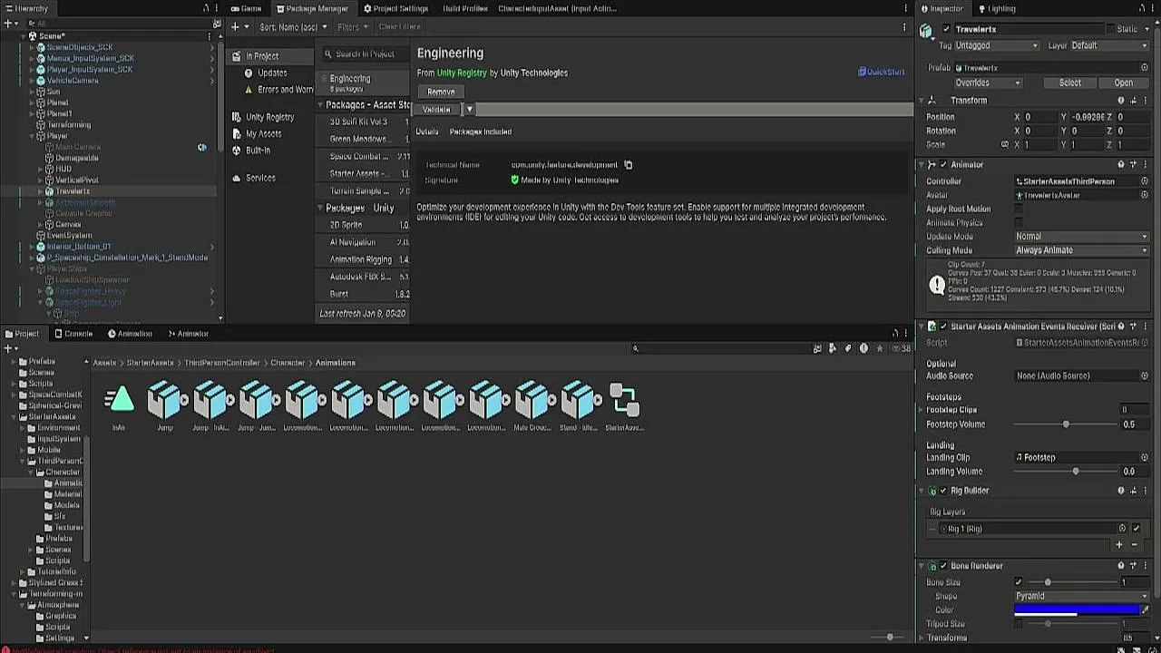Toggle Bone Renderer component enabled checkbox
This screenshot has width=1161, height=653.
coord(943,566)
